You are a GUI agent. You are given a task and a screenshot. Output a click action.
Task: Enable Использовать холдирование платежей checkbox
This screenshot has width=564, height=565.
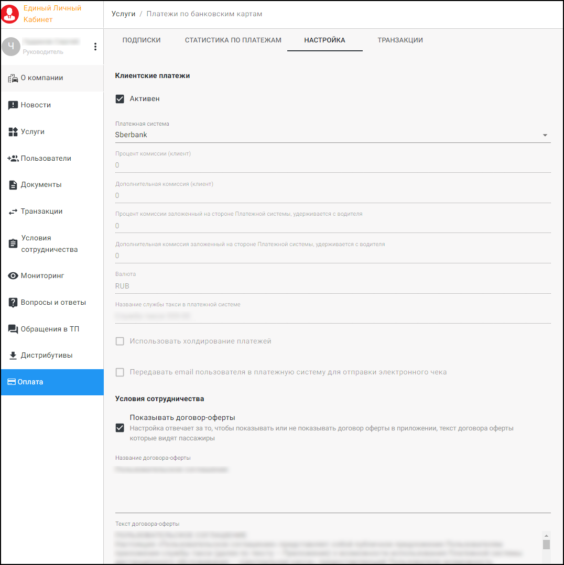(x=120, y=341)
